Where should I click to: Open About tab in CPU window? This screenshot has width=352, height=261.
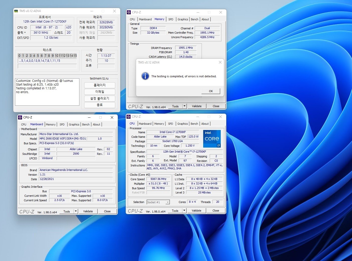click(205, 124)
